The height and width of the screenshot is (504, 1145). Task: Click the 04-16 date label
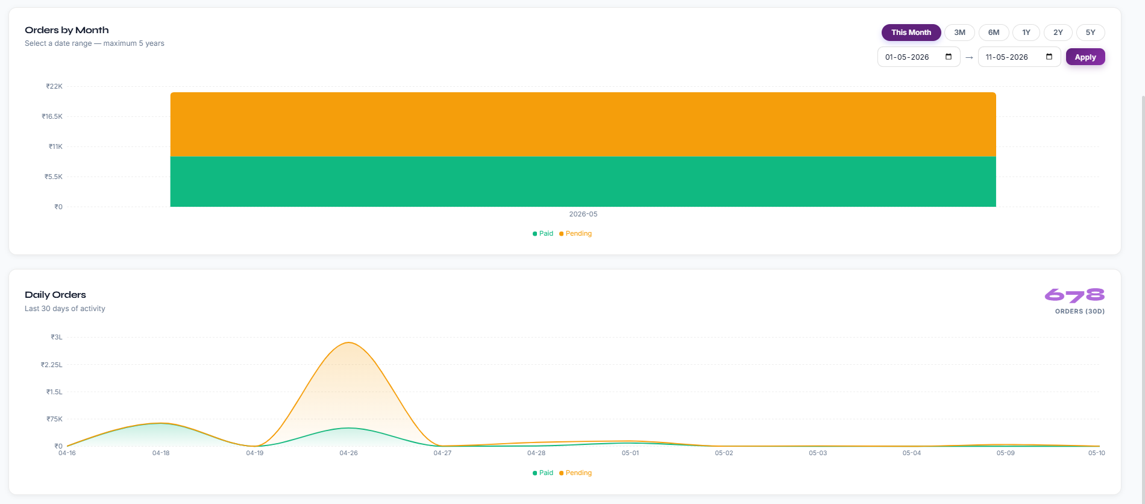(x=67, y=453)
